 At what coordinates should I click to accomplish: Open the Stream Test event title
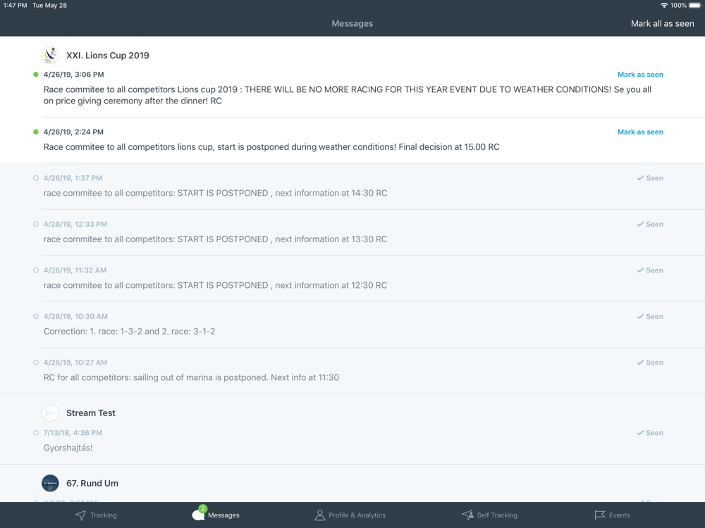pos(91,413)
